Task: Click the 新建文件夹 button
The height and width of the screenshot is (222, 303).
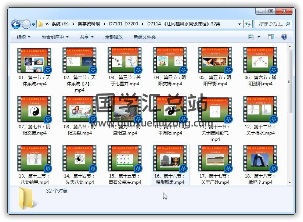Action: click(x=145, y=37)
